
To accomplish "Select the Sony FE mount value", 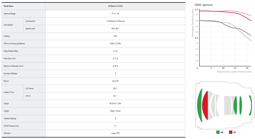I will tap(115, 81).
